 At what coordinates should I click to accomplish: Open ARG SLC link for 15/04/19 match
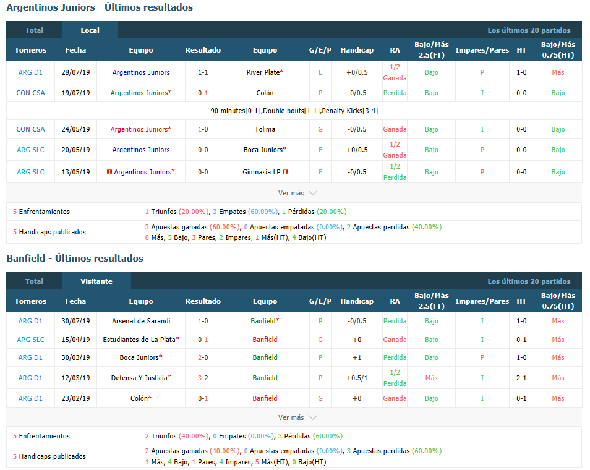pyautogui.click(x=30, y=340)
